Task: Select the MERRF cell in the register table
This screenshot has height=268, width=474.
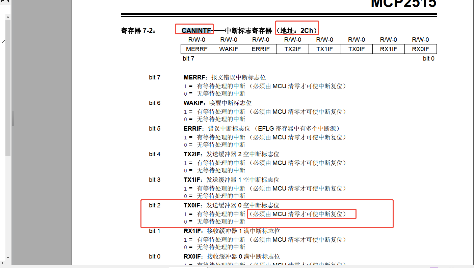Action: pyautogui.click(x=197, y=49)
